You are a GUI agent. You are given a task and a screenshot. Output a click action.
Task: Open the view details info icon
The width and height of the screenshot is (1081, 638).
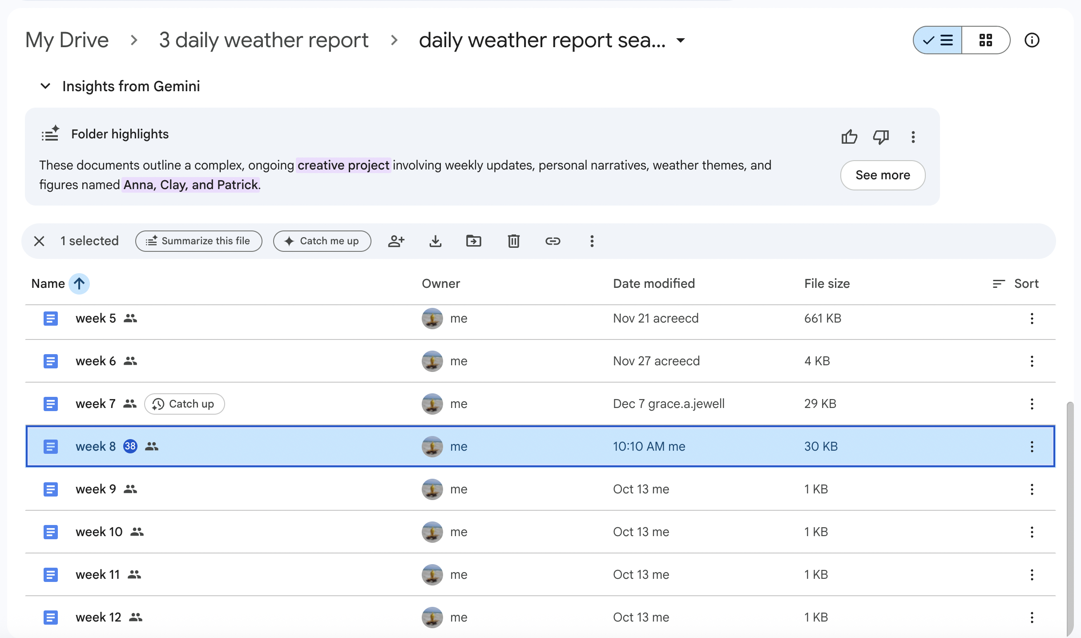click(1032, 40)
